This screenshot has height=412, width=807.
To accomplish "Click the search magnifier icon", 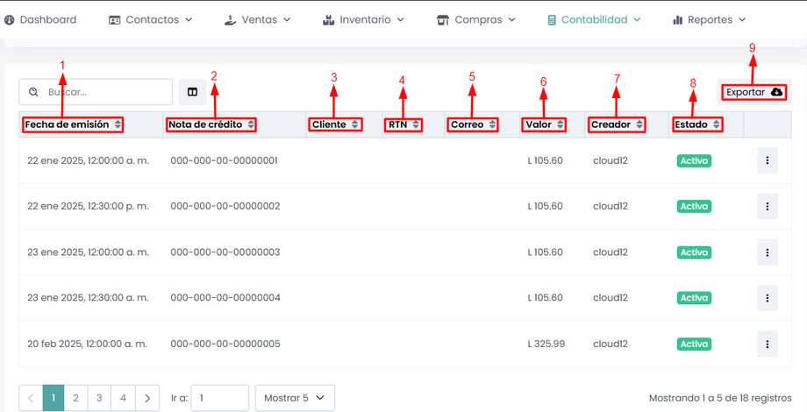I will (33, 92).
